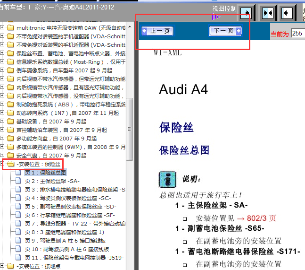Expand the -安装位置：接地点 folder
The width and height of the screenshot is (305, 270).
tap(2, 266)
